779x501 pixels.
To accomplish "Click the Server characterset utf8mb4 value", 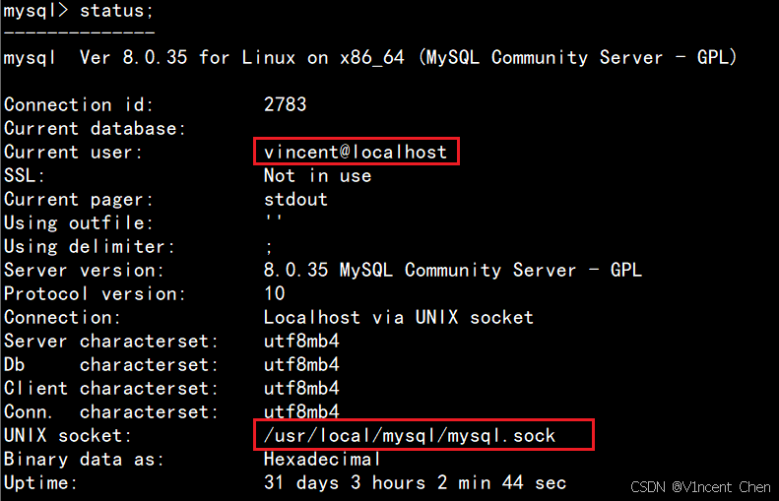I will coord(301,341).
